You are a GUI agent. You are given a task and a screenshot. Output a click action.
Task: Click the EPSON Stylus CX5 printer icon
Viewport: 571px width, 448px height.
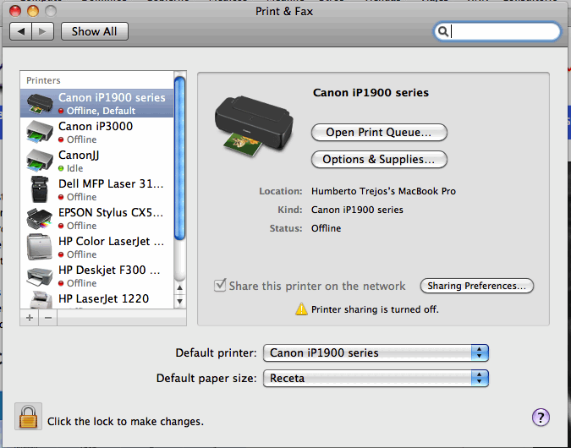pyautogui.click(x=40, y=218)
